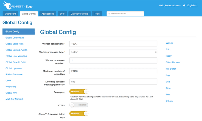The image size is (202, 121).
Task: Click the Worker processes number field
Action: (113, 60)
